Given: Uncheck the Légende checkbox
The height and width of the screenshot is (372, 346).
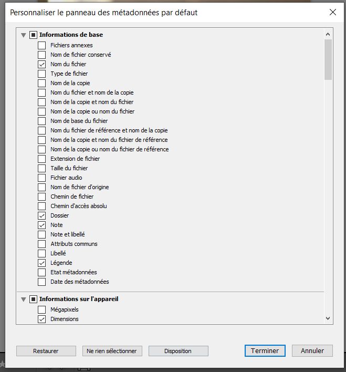Looking at the screenshot, I should (41, 263).
